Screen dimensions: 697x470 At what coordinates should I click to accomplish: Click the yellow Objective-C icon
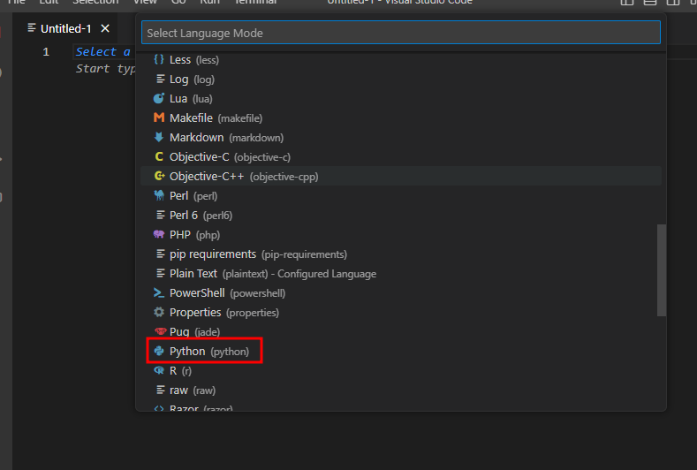(159, 156)
